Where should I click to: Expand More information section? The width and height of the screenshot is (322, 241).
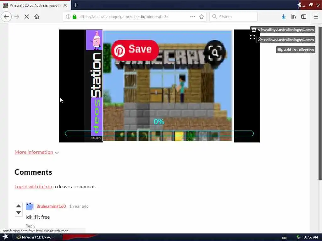pos(34,152)
